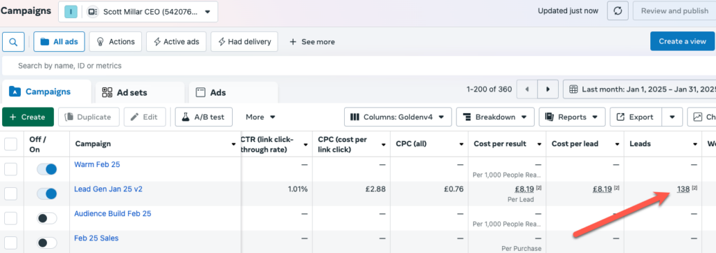
Task: Turn on the Audience Build Feb 25 toggle
Action: [x=47, y=218]
